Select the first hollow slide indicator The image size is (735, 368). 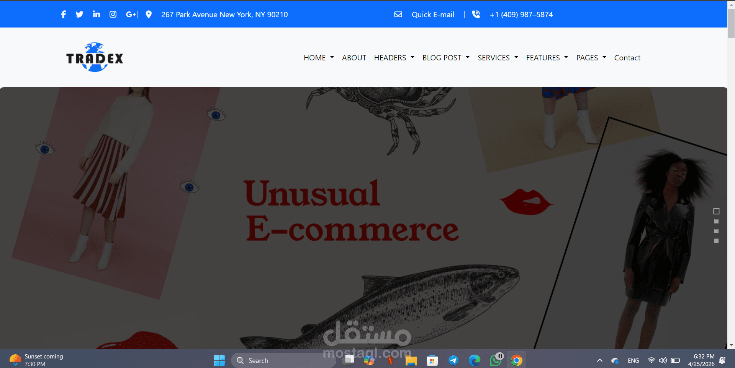717,211
